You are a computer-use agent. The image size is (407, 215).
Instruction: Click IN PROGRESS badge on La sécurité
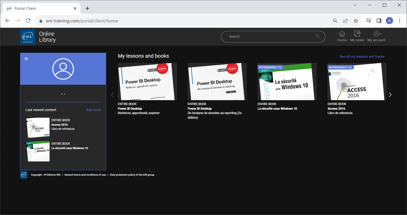point(270,67)
